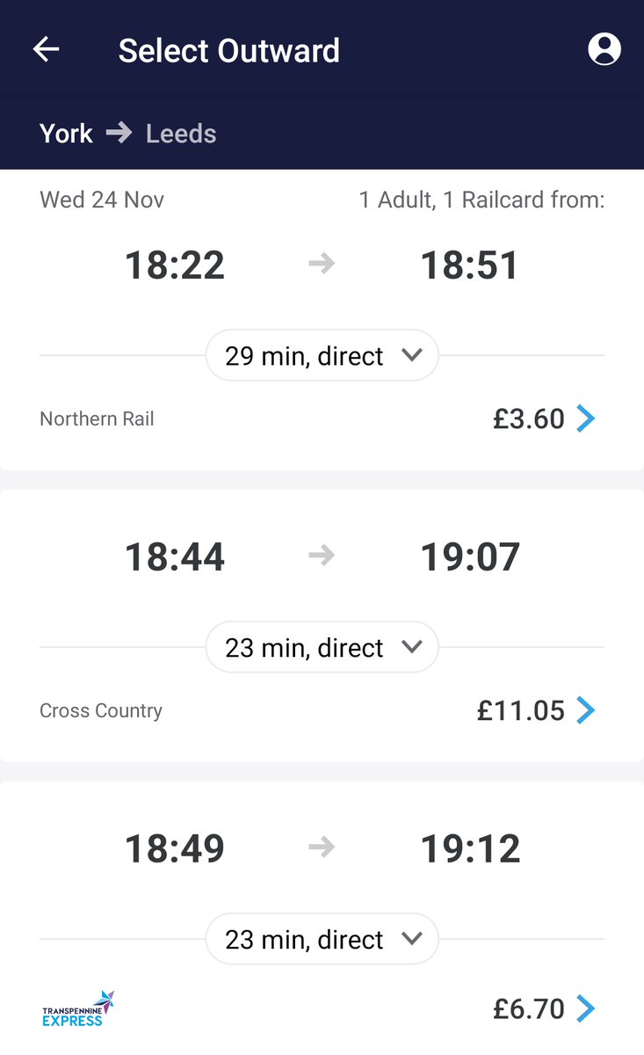Tap Leeds destination in header
Image resolution: width=644 pixels, height=1055 pixels.
181,134
